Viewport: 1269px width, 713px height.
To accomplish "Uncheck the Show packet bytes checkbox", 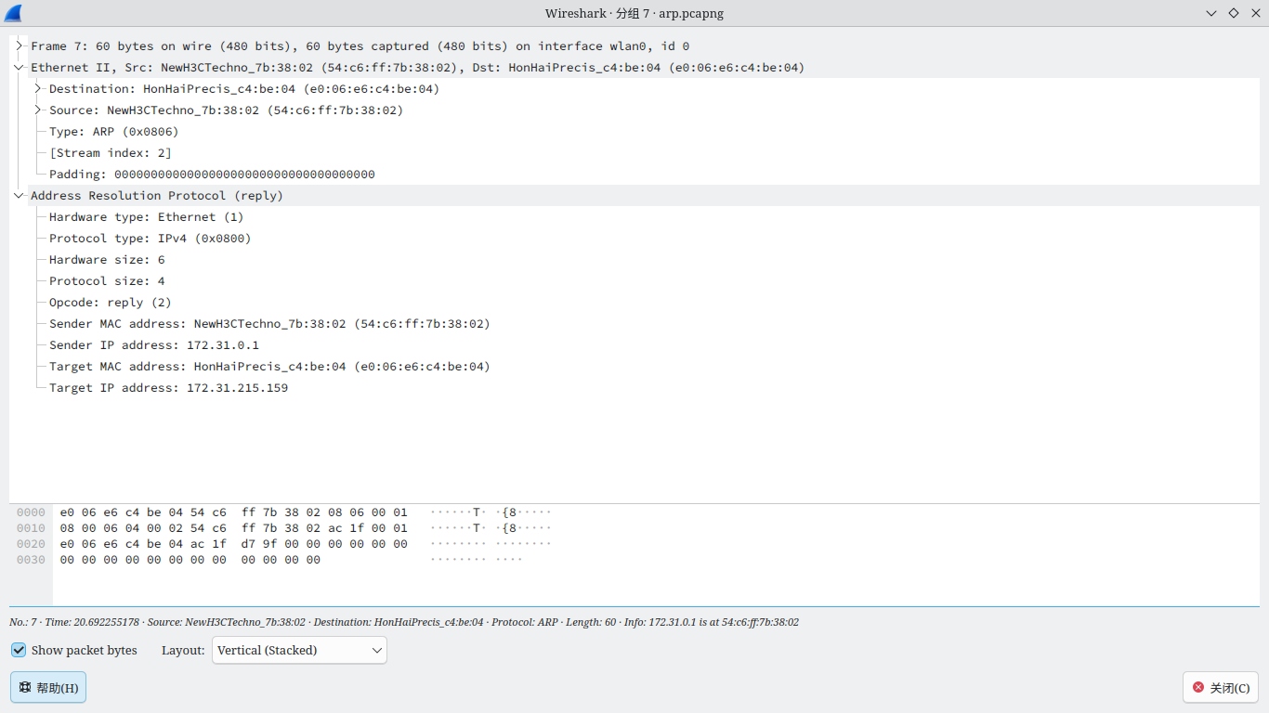I will (19, 650).
